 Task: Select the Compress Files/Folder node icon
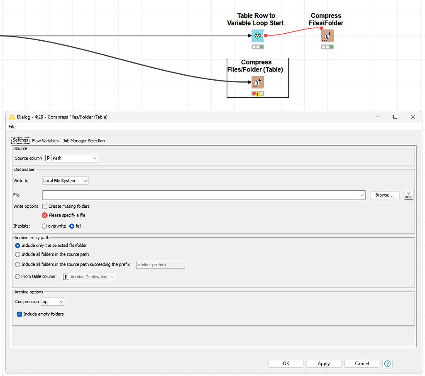click(327, 36)
